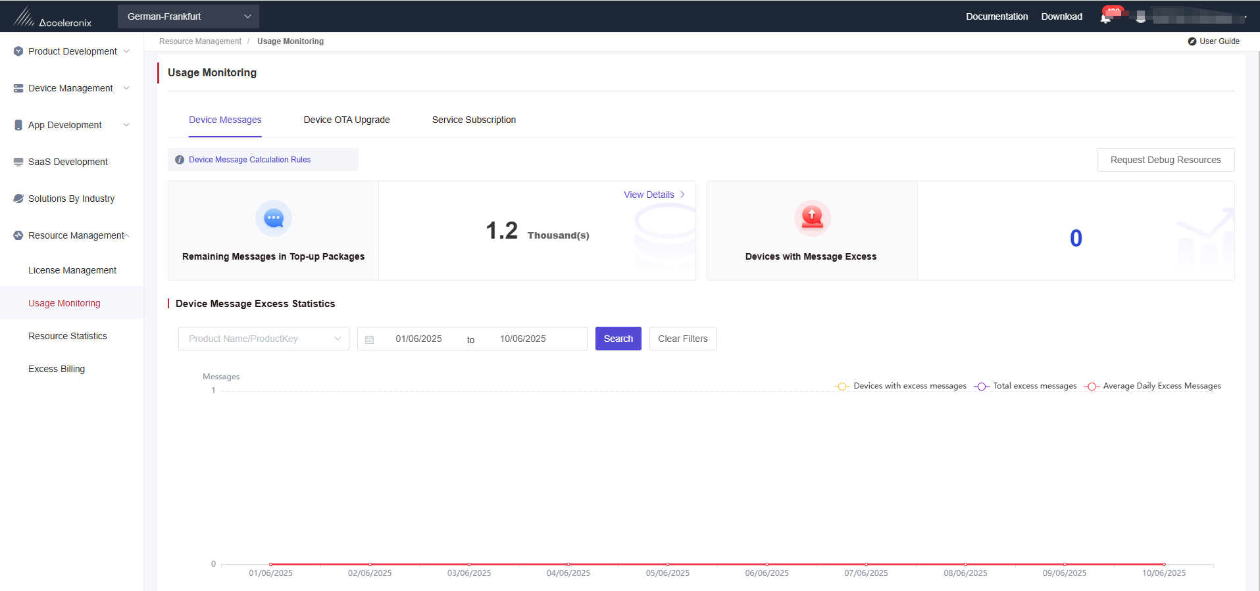Toggle Devices with excess messages legend
1260x591 pixels.
pyautogui.click(x=901, y=386)
